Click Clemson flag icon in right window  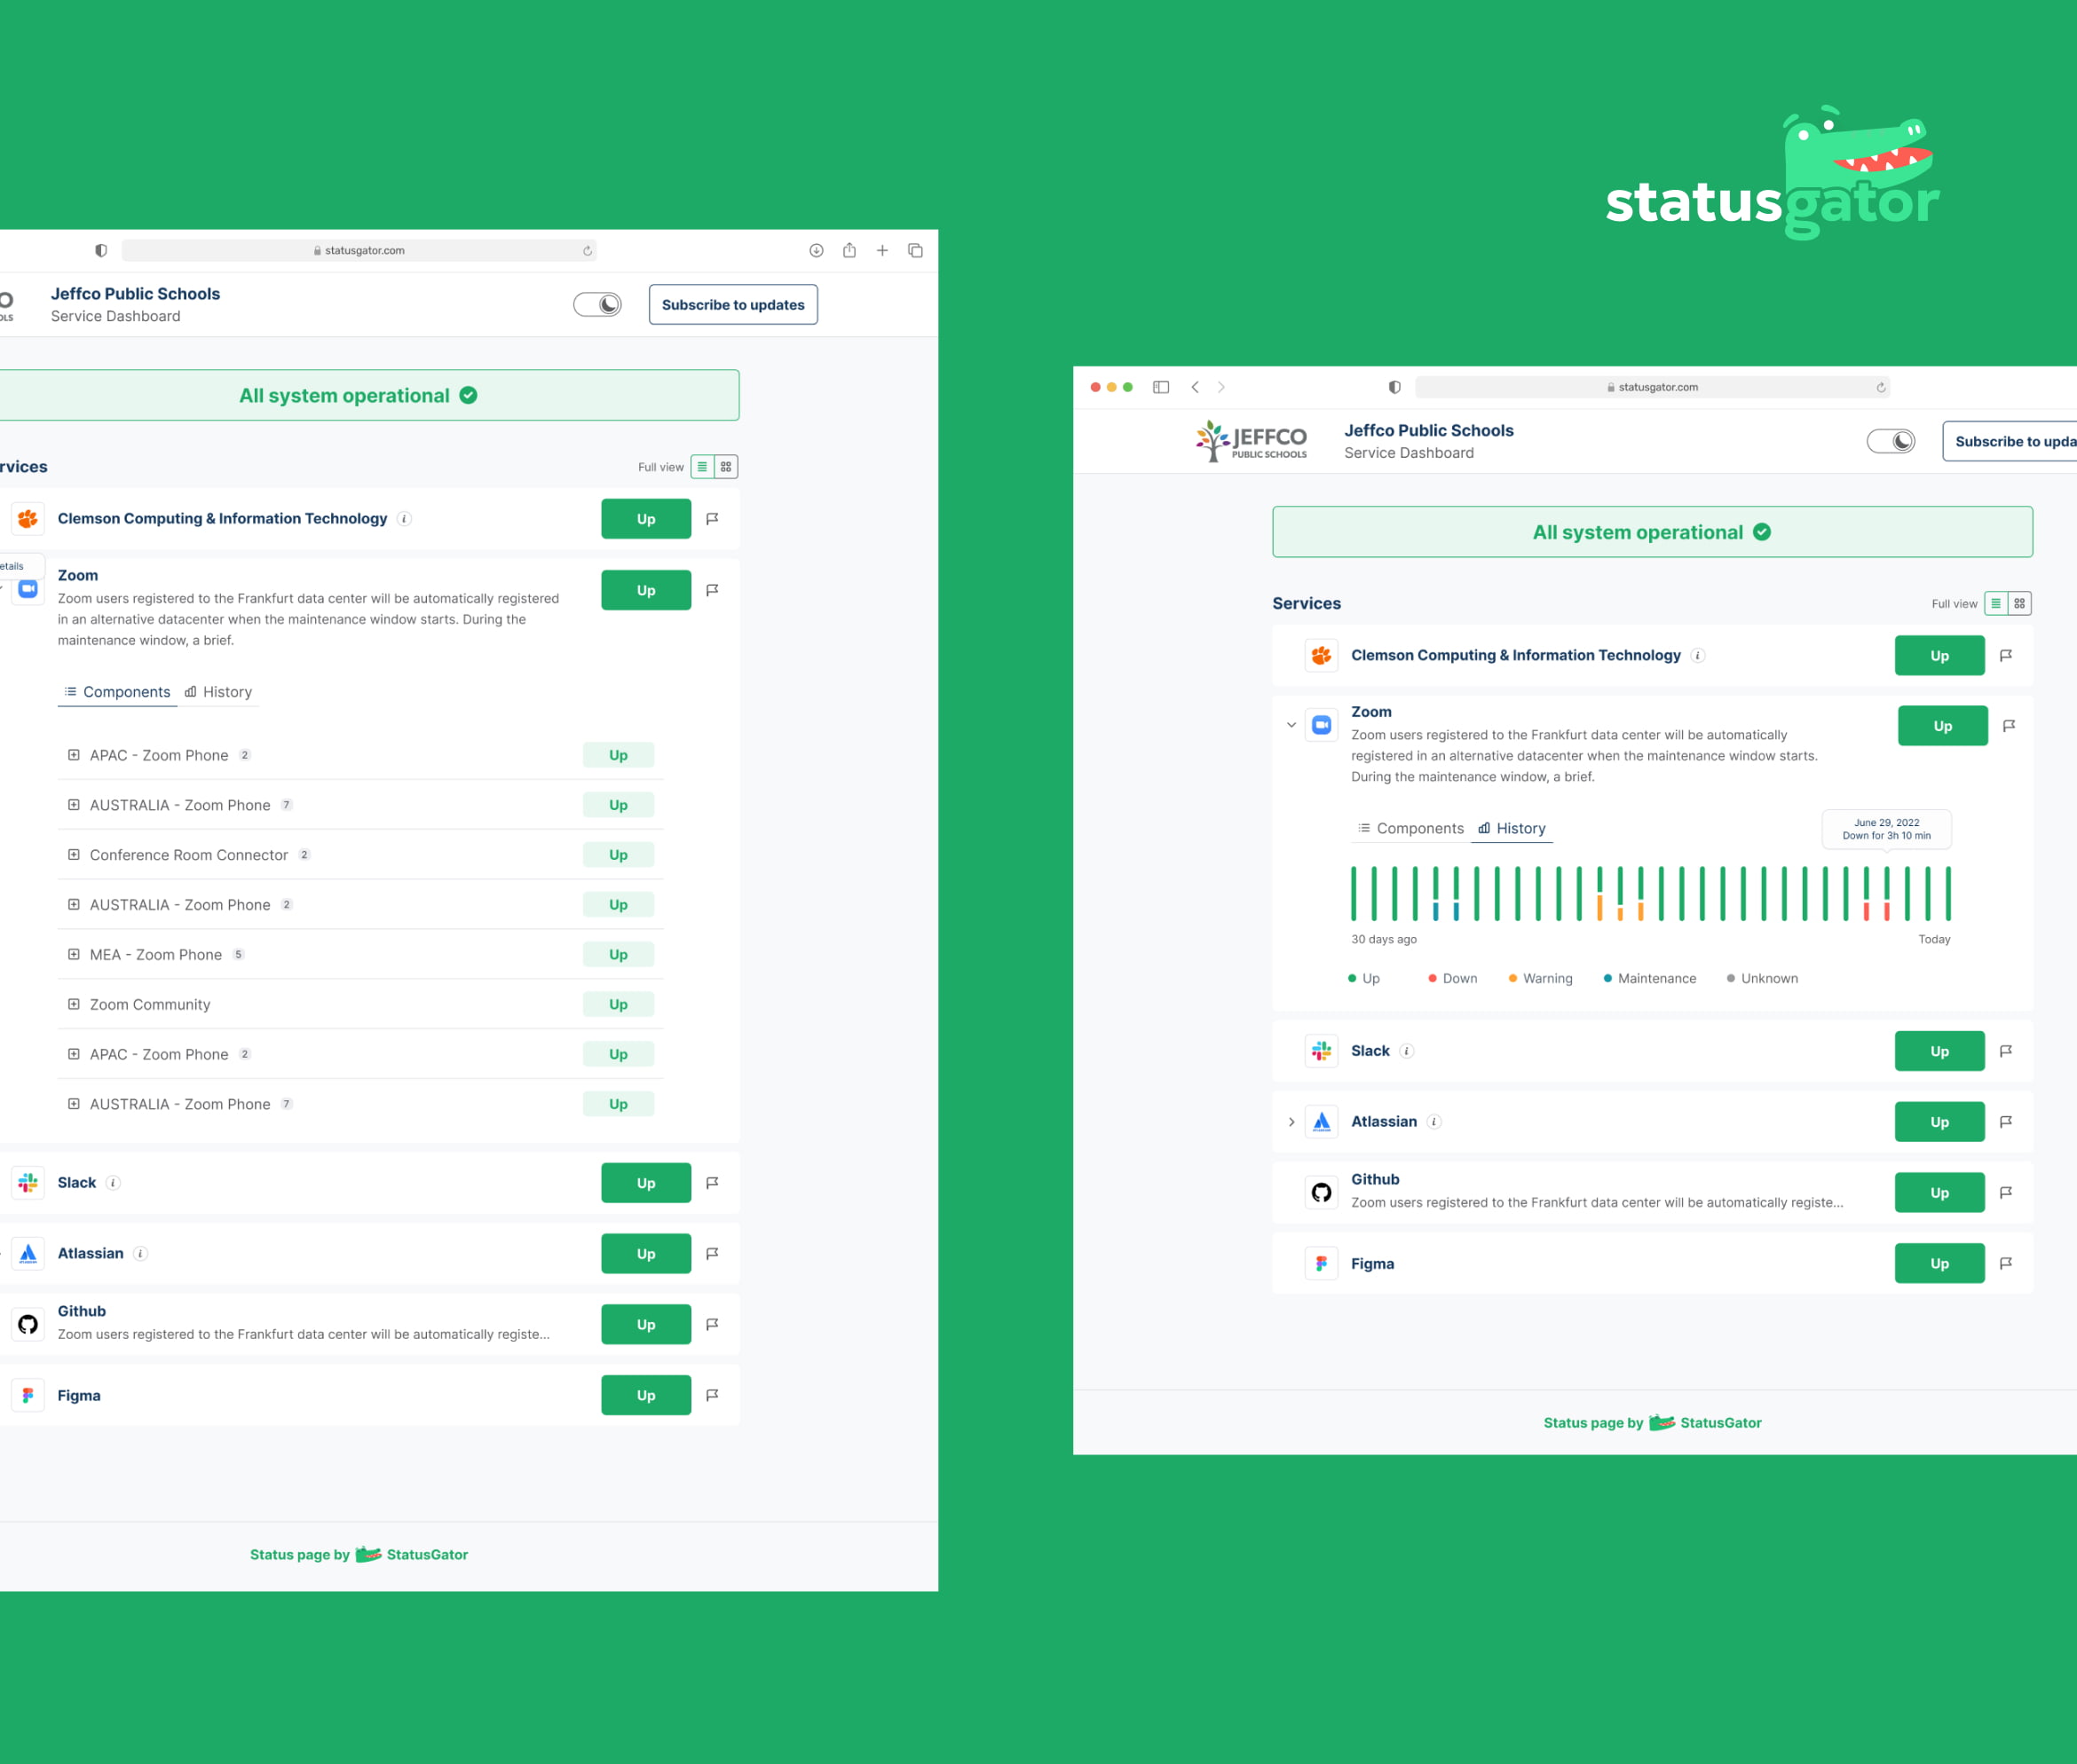2006,656
